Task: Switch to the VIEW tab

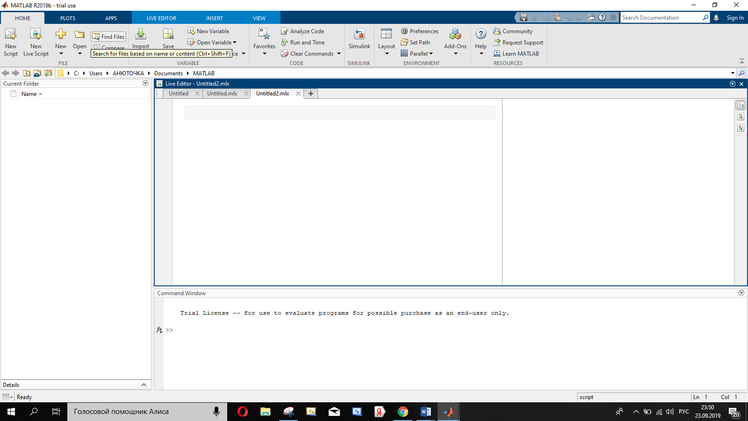Action: pyautogui.click(x=259, y=18)
